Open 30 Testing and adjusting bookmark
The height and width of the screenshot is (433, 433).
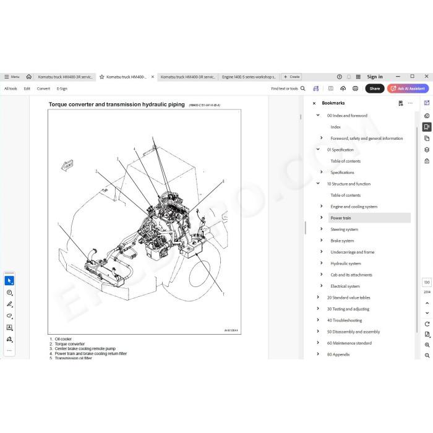pos(348,309)
